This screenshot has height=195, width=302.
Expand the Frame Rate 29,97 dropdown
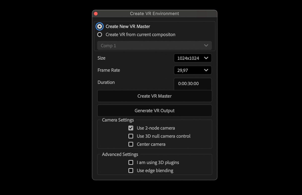(193, 70)
